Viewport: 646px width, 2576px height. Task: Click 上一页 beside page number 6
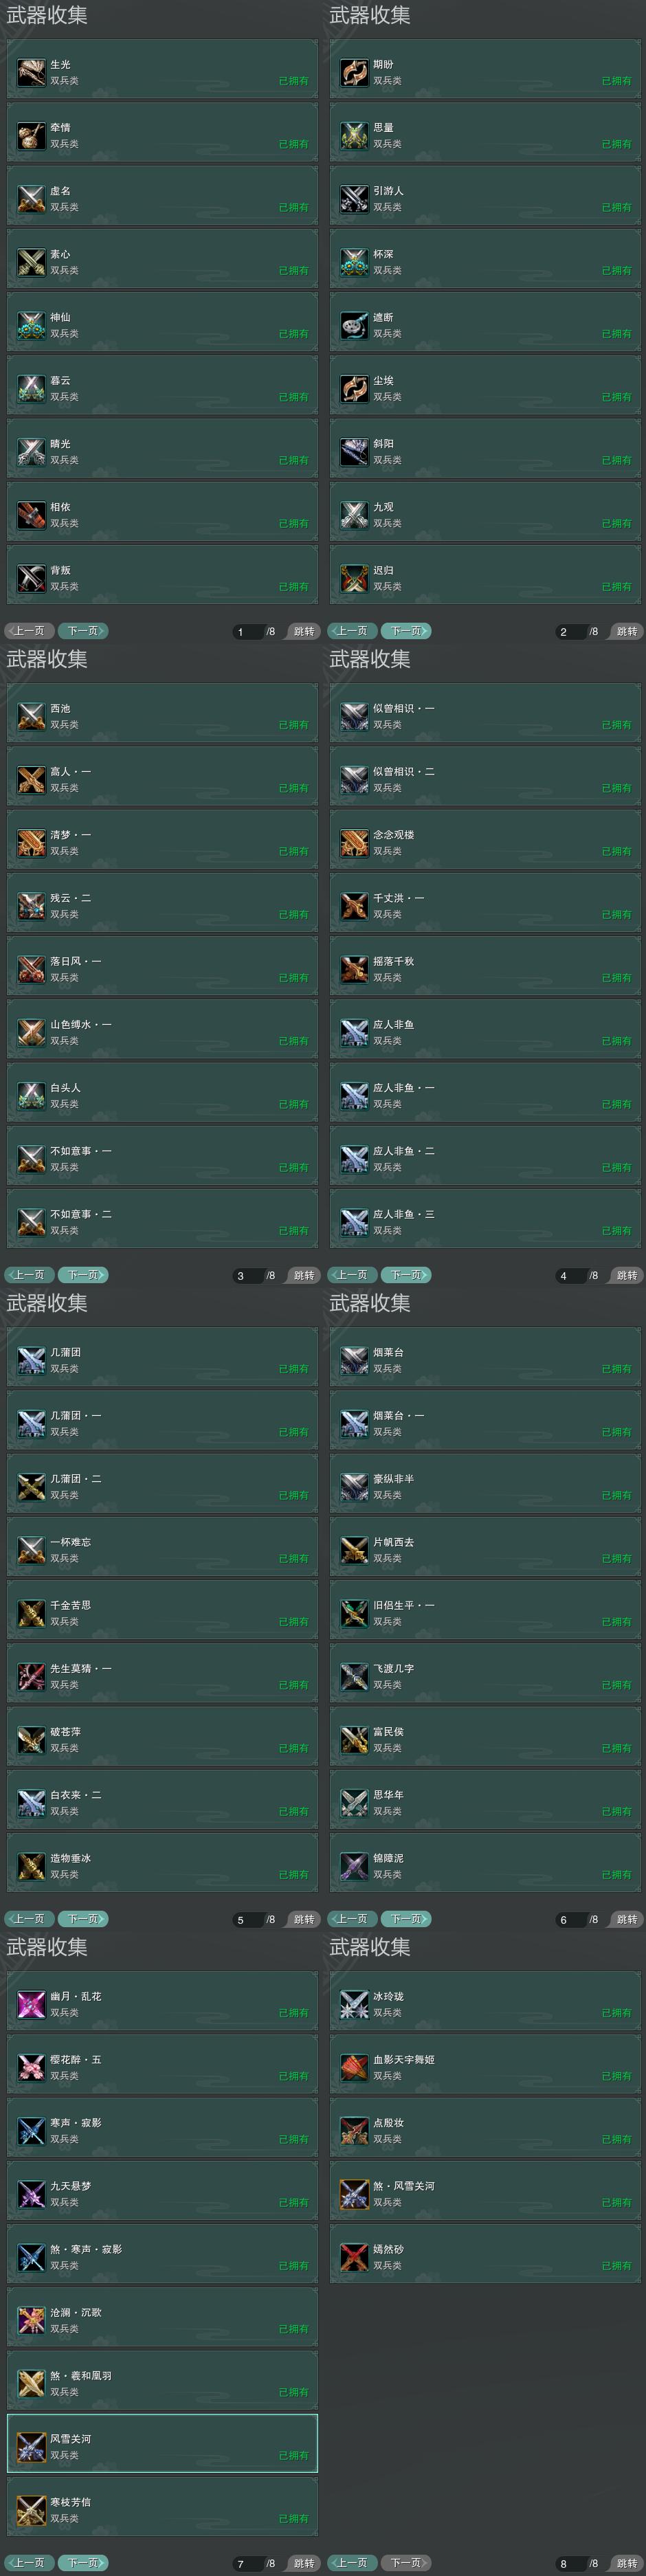click(x=352, y=1919)
